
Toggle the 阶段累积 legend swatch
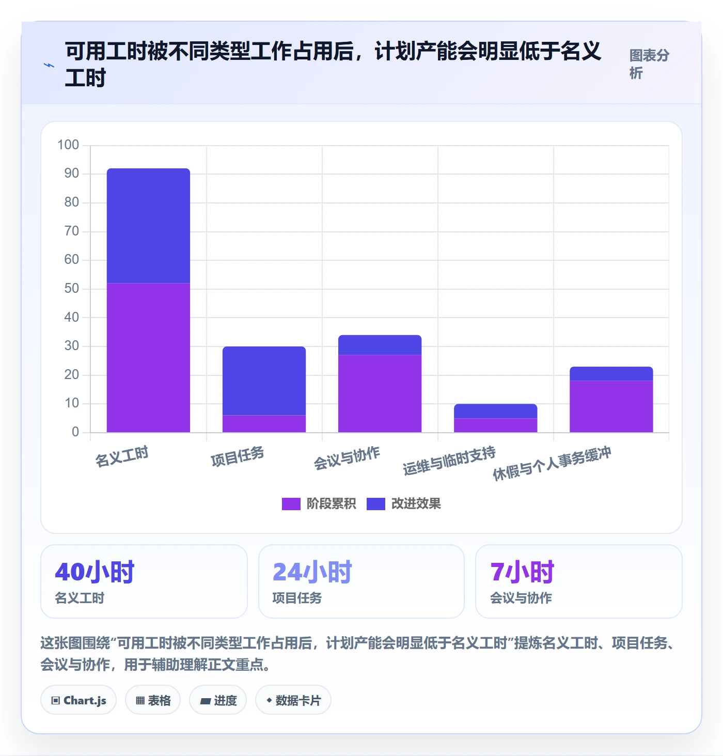[291, 504]
